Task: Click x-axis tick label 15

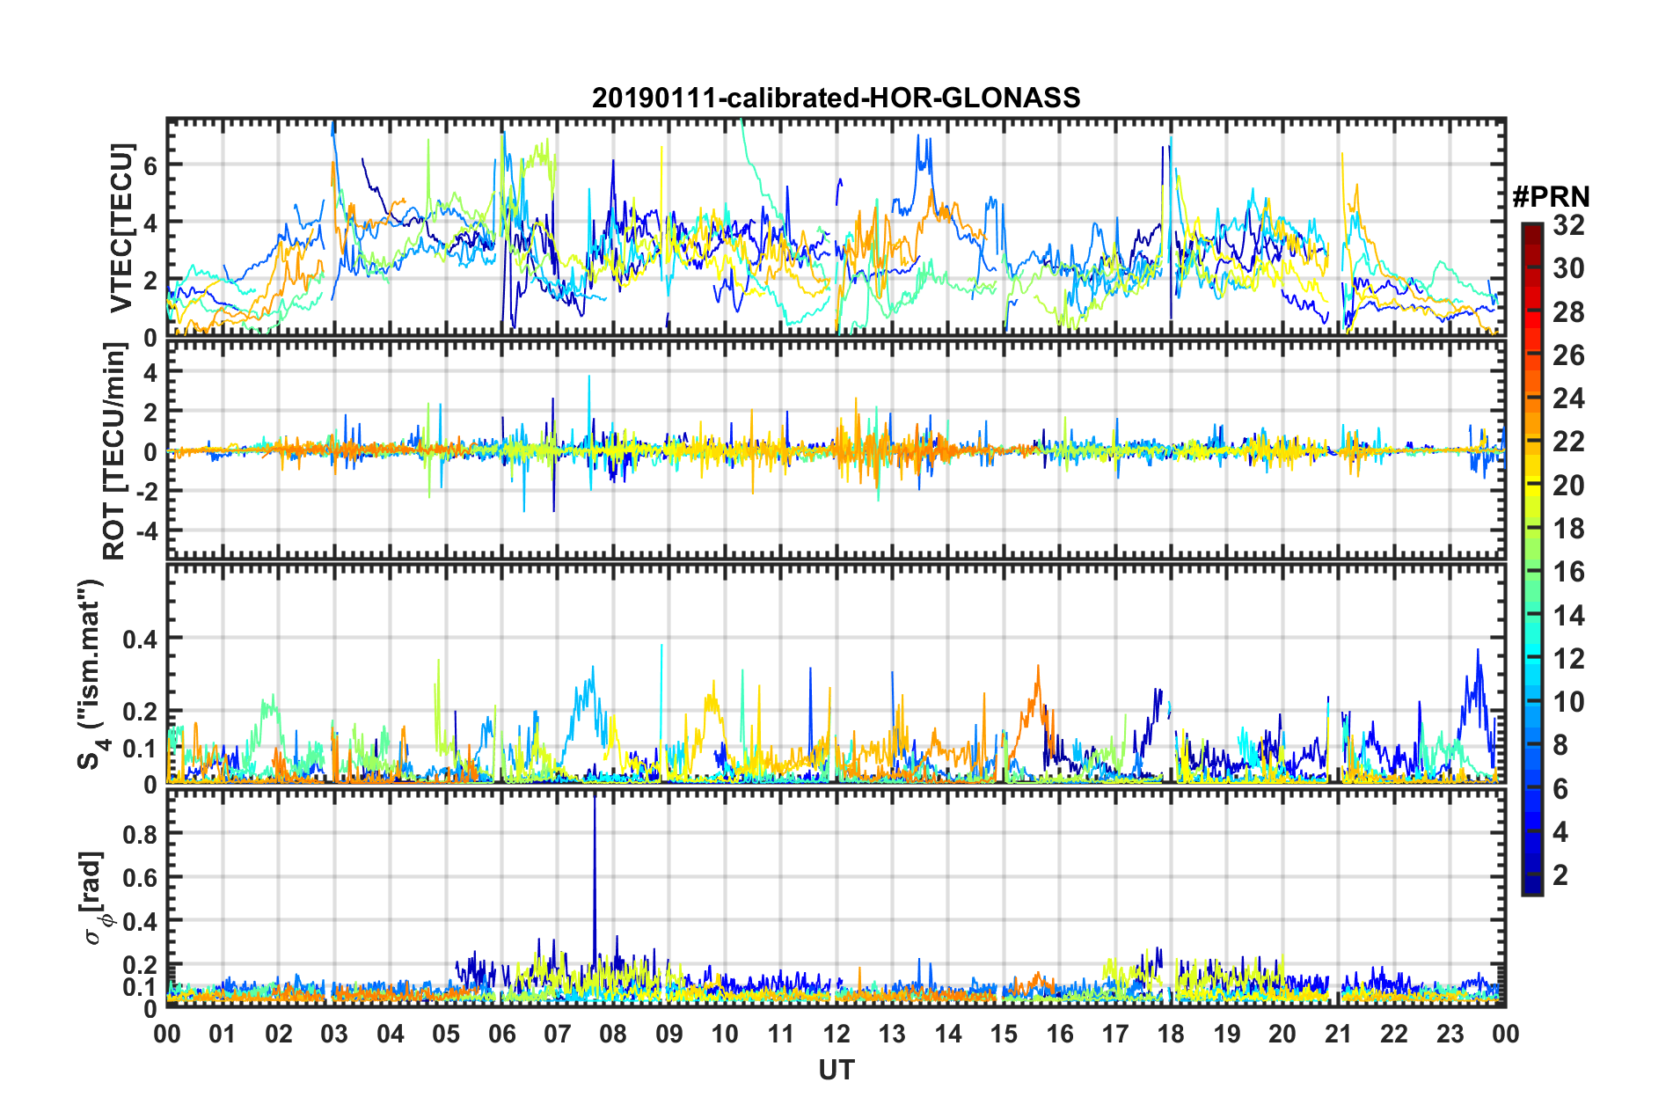Action: (1004, 1034)
